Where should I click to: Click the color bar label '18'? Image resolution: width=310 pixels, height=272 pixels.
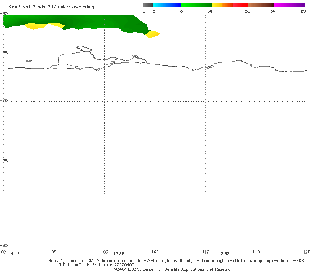[x=180, y=11]
